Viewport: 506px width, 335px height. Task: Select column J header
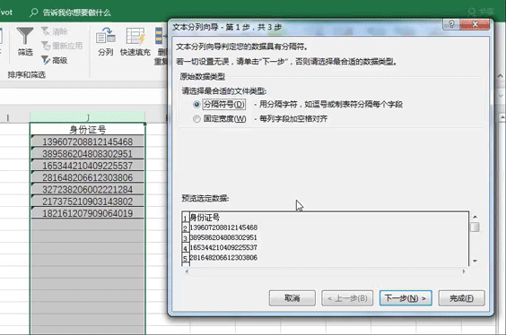pos(87,117)
